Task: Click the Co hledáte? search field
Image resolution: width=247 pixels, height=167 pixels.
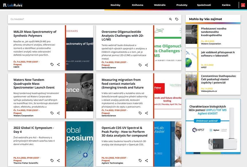Action: [88, 19]
